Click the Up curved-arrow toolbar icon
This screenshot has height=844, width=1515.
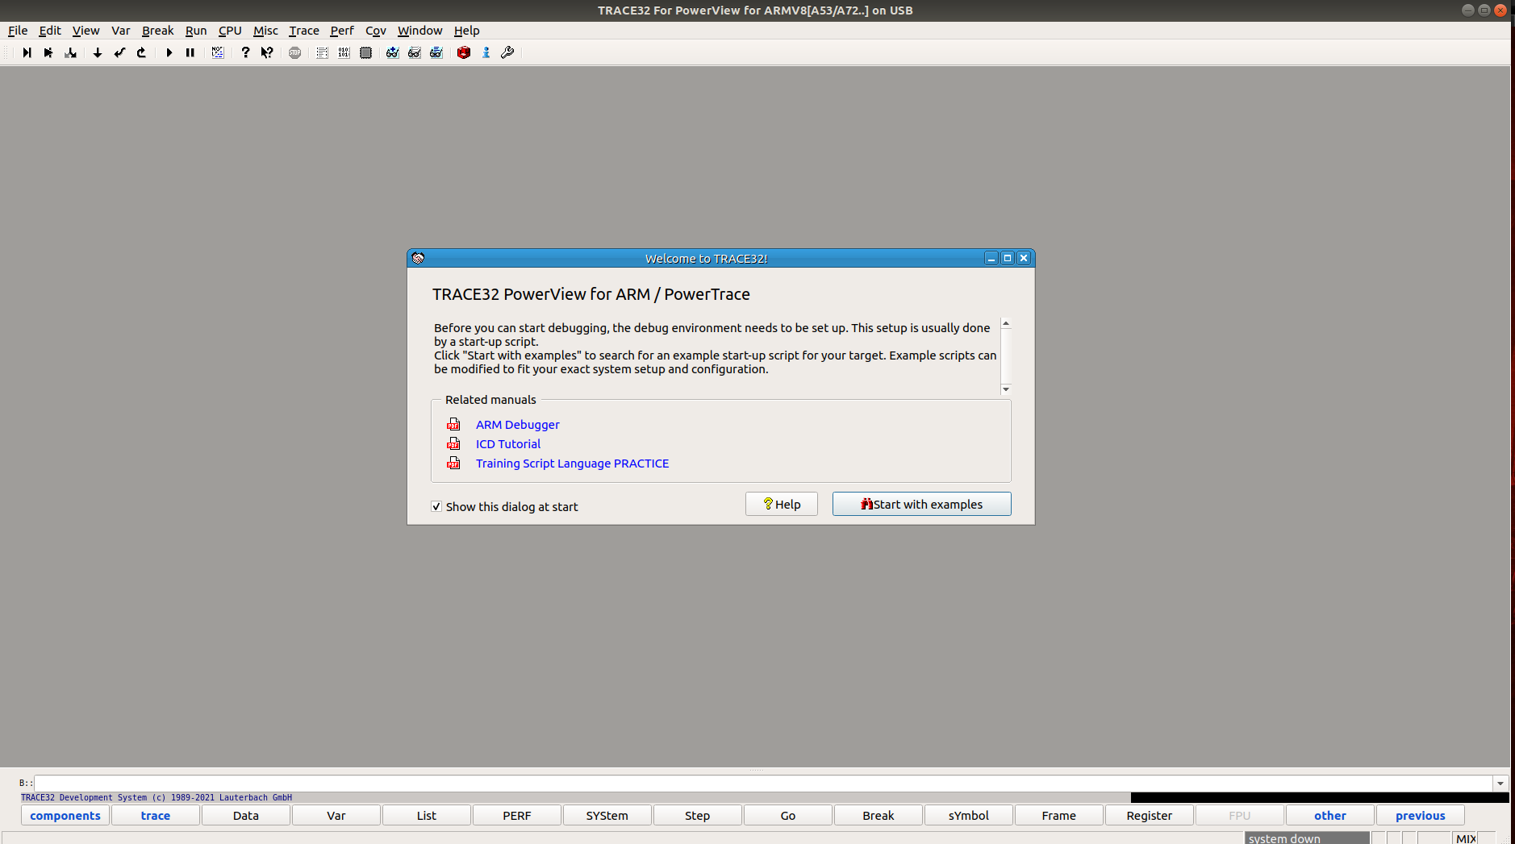pyautogui.click(x=142, y=52)
